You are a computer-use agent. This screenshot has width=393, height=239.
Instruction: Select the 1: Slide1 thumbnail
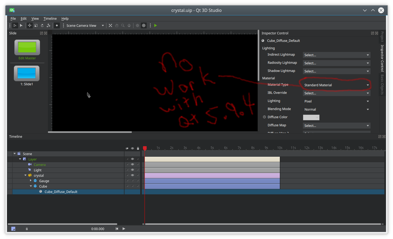[27, 73]
